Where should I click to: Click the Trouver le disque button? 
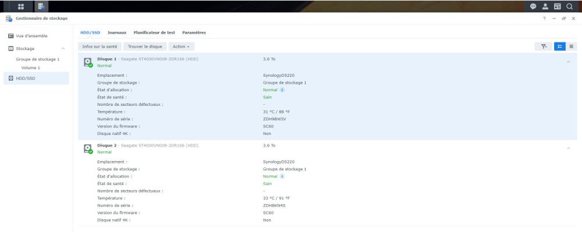click(145, 47)
